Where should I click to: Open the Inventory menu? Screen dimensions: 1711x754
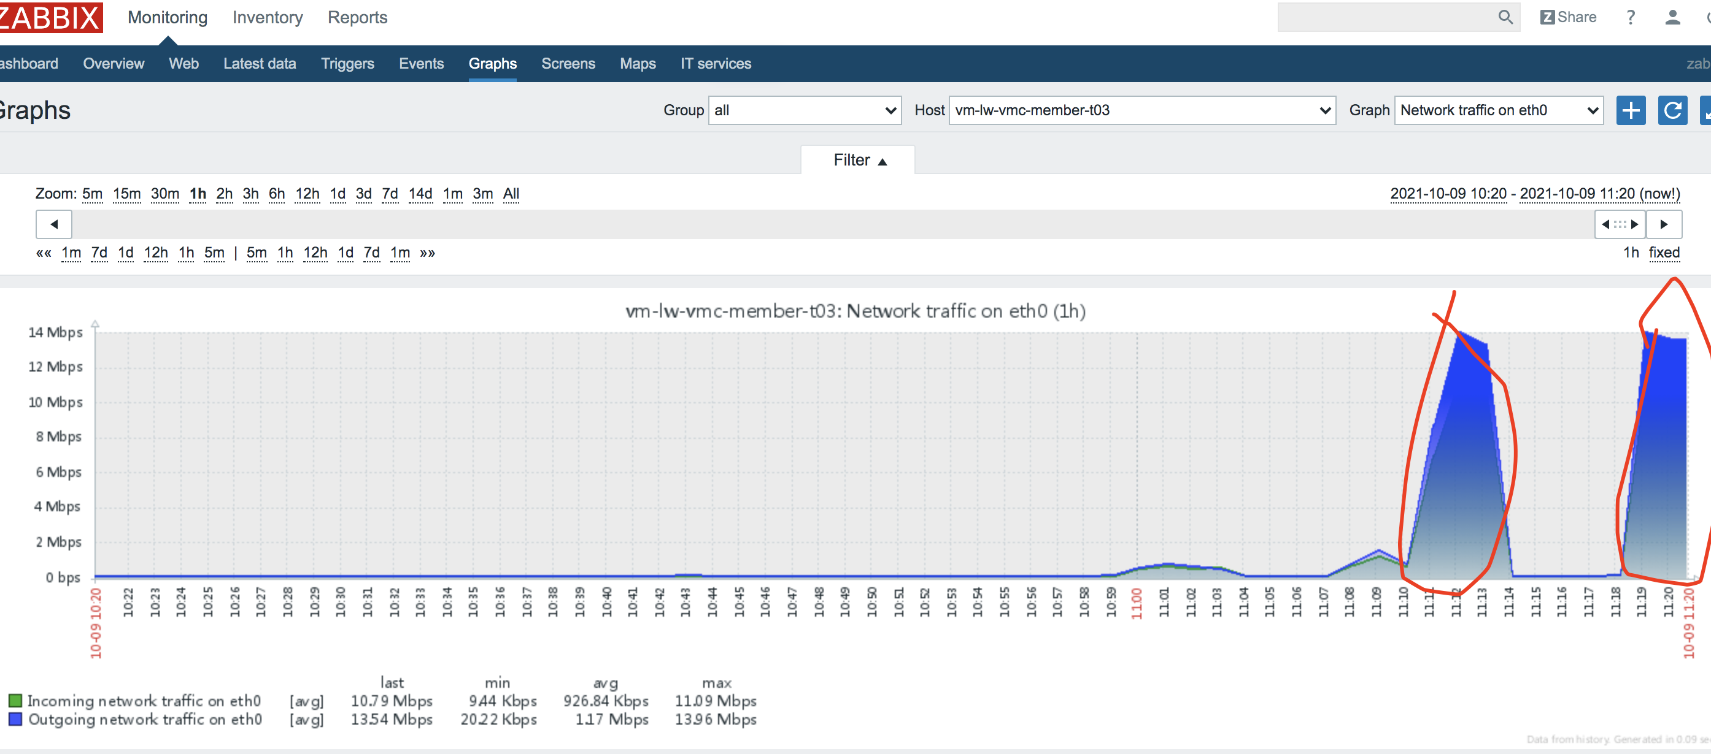(267, 18)
